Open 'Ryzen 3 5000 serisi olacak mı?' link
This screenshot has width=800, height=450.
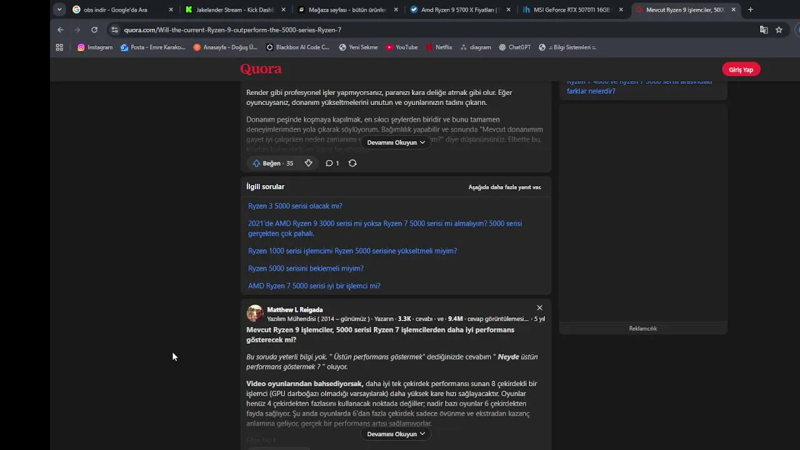click(295, 206)
